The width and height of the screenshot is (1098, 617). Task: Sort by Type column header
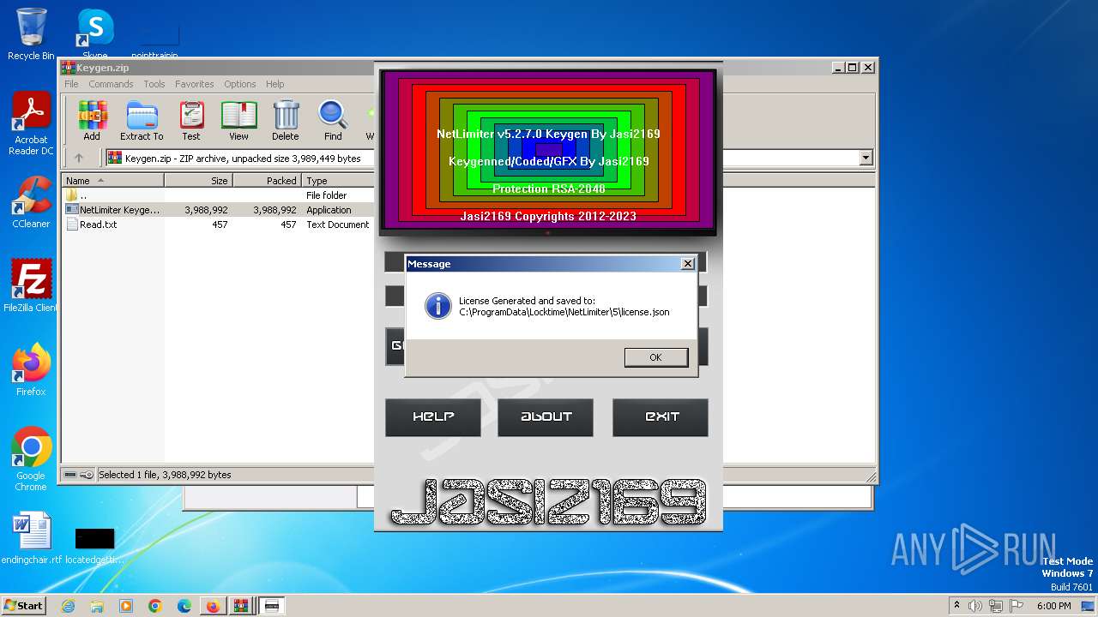click(x=338, y=181)
